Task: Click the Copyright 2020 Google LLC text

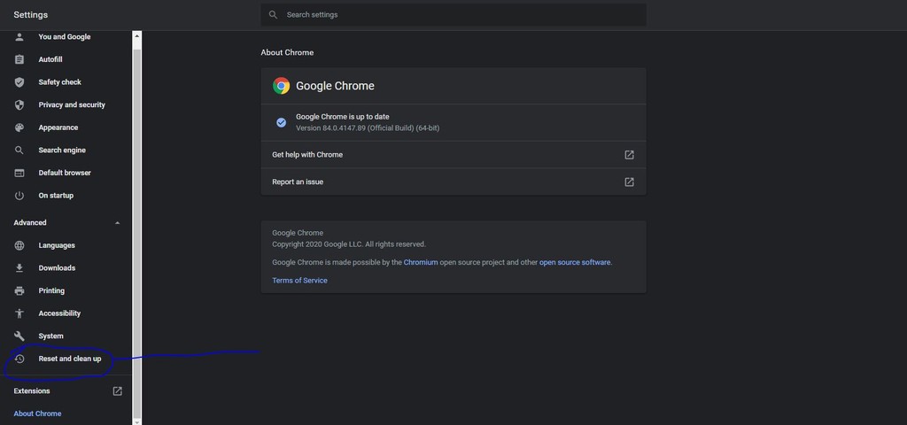Action: [x=349, y=244]
